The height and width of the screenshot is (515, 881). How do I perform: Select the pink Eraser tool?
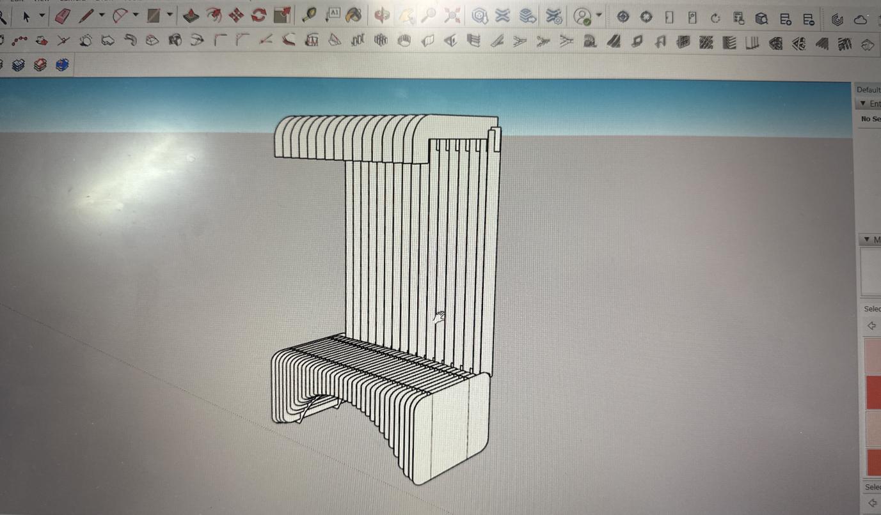63,16
